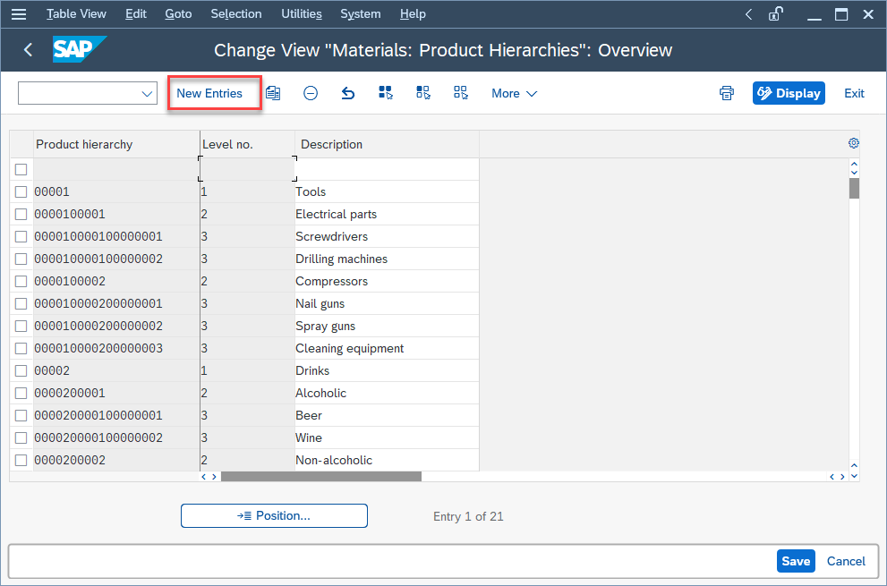Check the checkbox for the Tools row
The width and height of the screenshot is (887, 586).
(21, 191)
